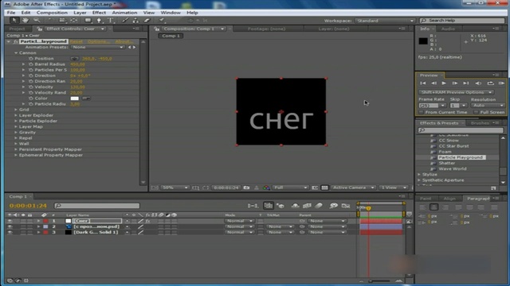Expand the Grid property group
The image size is (510, 286).
click(16, 110)
